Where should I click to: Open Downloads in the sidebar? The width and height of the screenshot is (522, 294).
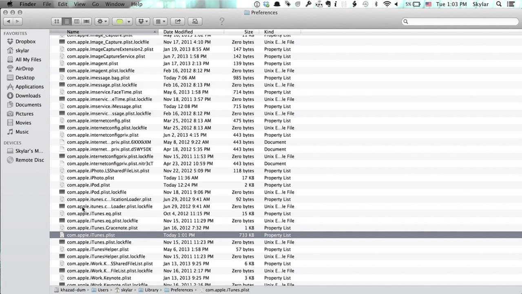pyautogui.click(x=28, y=96)
